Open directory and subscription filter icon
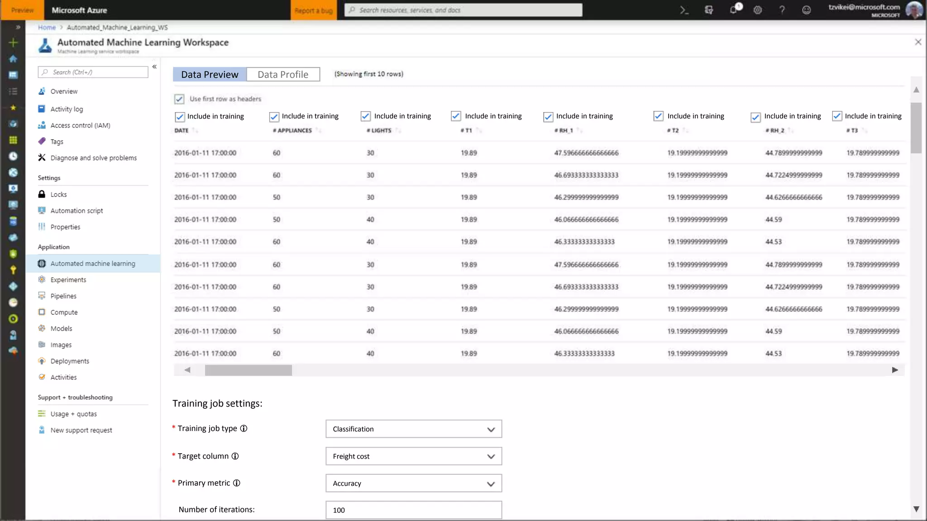This screenshot has width=927, height=521. point(709,10)
